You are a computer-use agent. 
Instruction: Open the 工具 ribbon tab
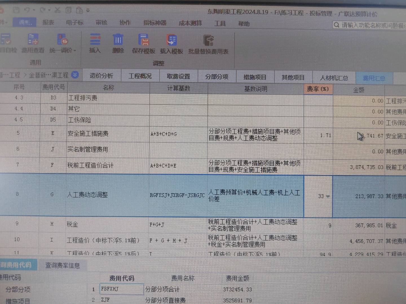pyautogui.click(x=220, y=23)
